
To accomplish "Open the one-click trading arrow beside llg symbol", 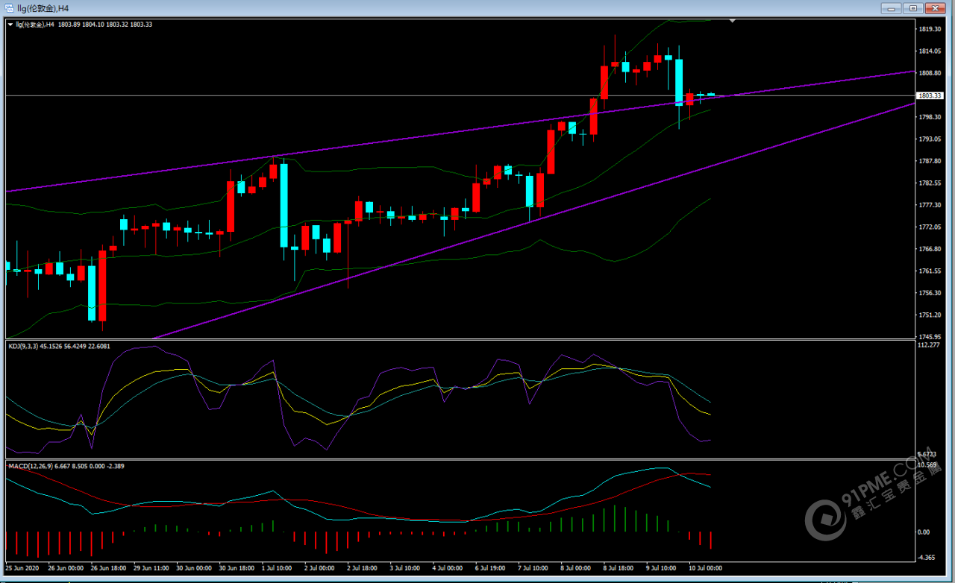I will 10,25.
